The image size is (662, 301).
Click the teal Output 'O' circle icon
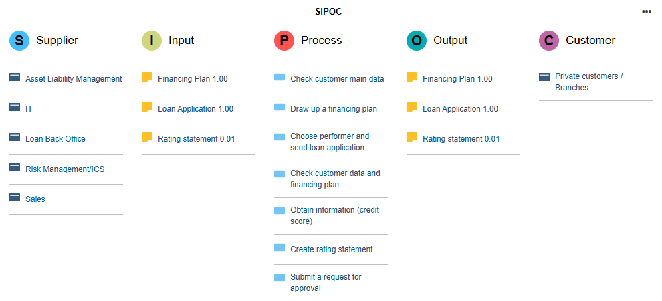[417, 41]
